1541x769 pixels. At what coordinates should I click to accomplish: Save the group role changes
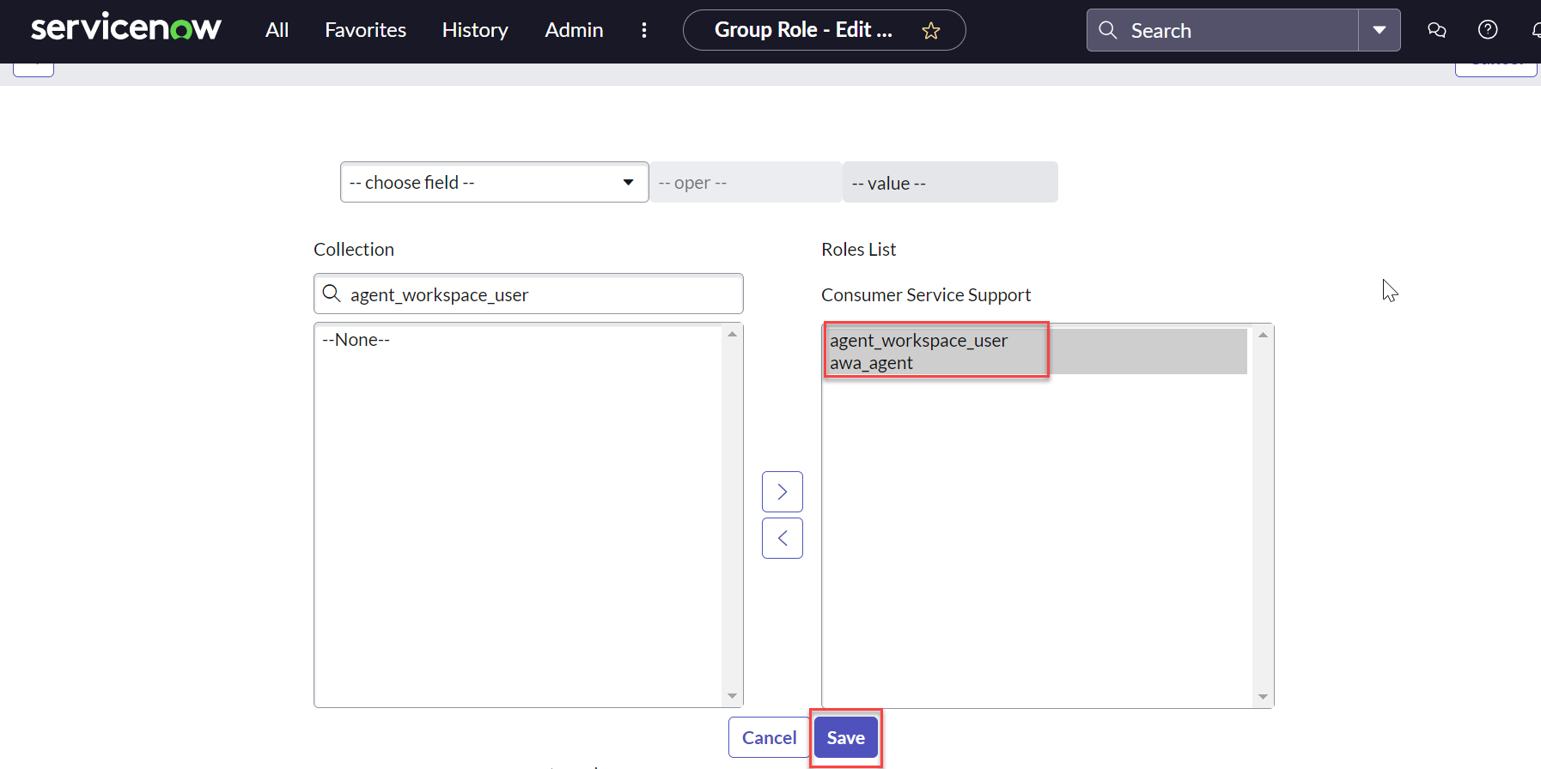coord(845,738)
